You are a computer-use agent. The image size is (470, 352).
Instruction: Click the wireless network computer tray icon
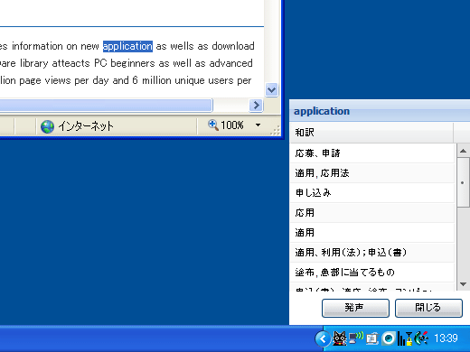356,338
